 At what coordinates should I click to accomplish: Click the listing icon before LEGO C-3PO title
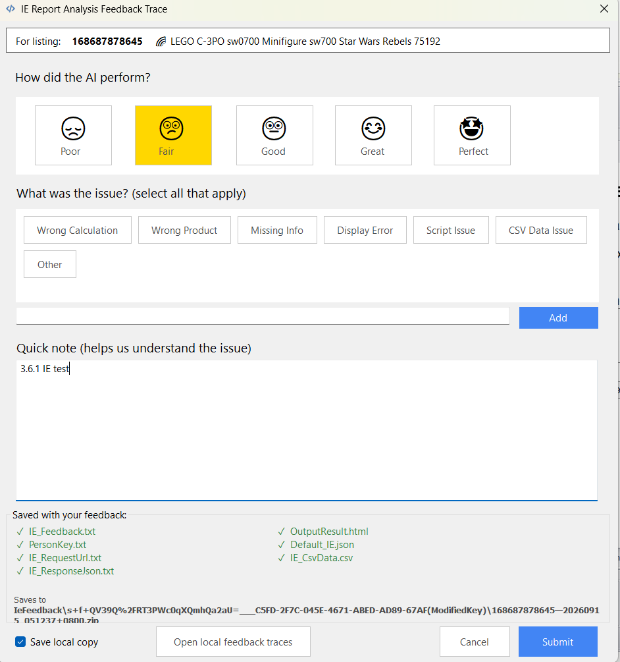tap(161, 41)
